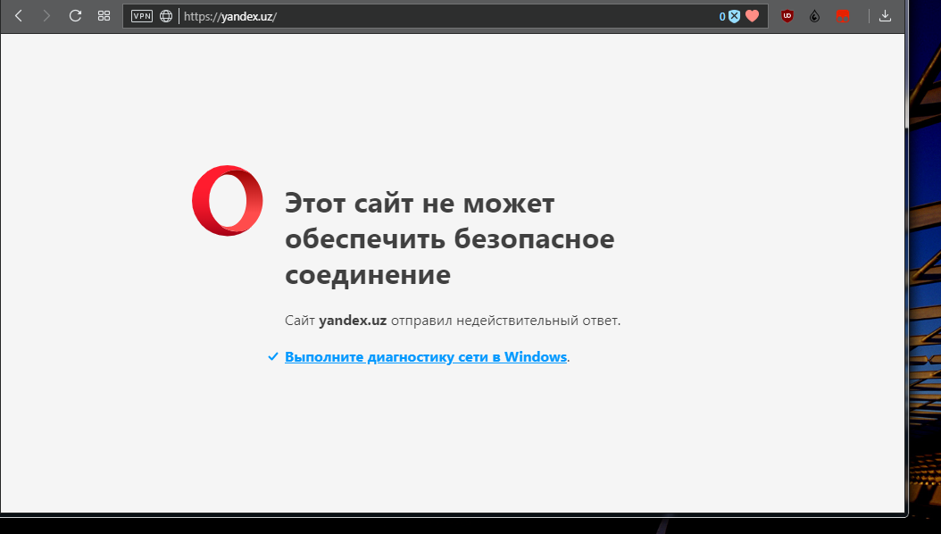Open the downloads panel
The width and height of the screenshot is (941, 534).
(x=885, y=16)
